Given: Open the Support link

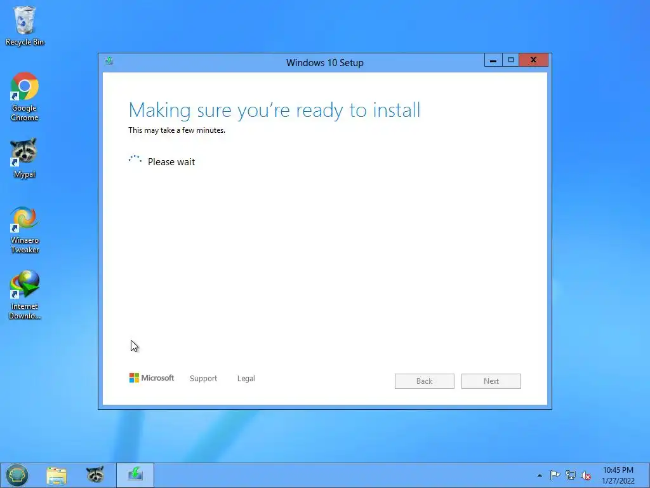Looking at the screenshot, I should [x=203, y=379].
